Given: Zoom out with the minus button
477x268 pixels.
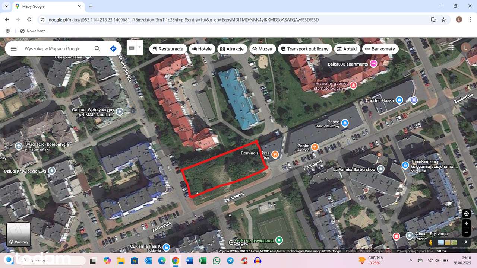Looking at the screenshot, I should click(466, 232).
